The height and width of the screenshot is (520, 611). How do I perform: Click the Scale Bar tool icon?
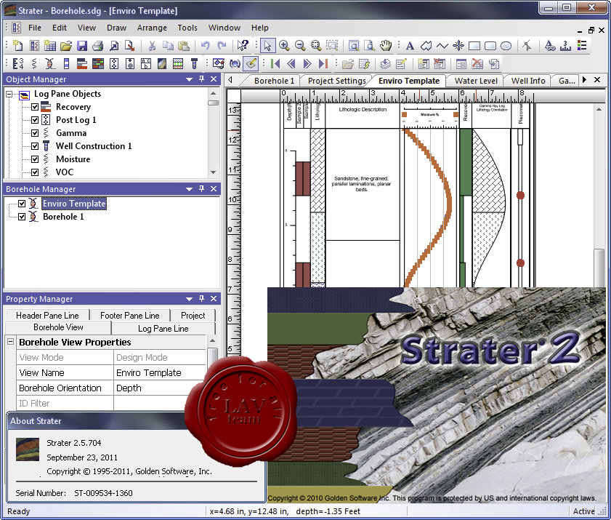click(x=565, y=46)
